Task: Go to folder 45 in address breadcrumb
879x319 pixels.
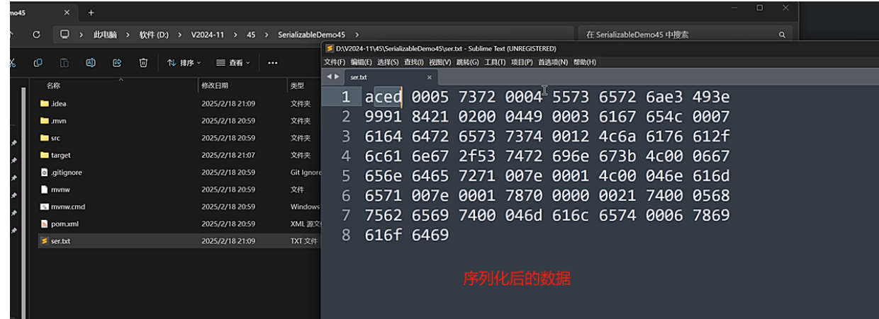Action: pos(251,35)
